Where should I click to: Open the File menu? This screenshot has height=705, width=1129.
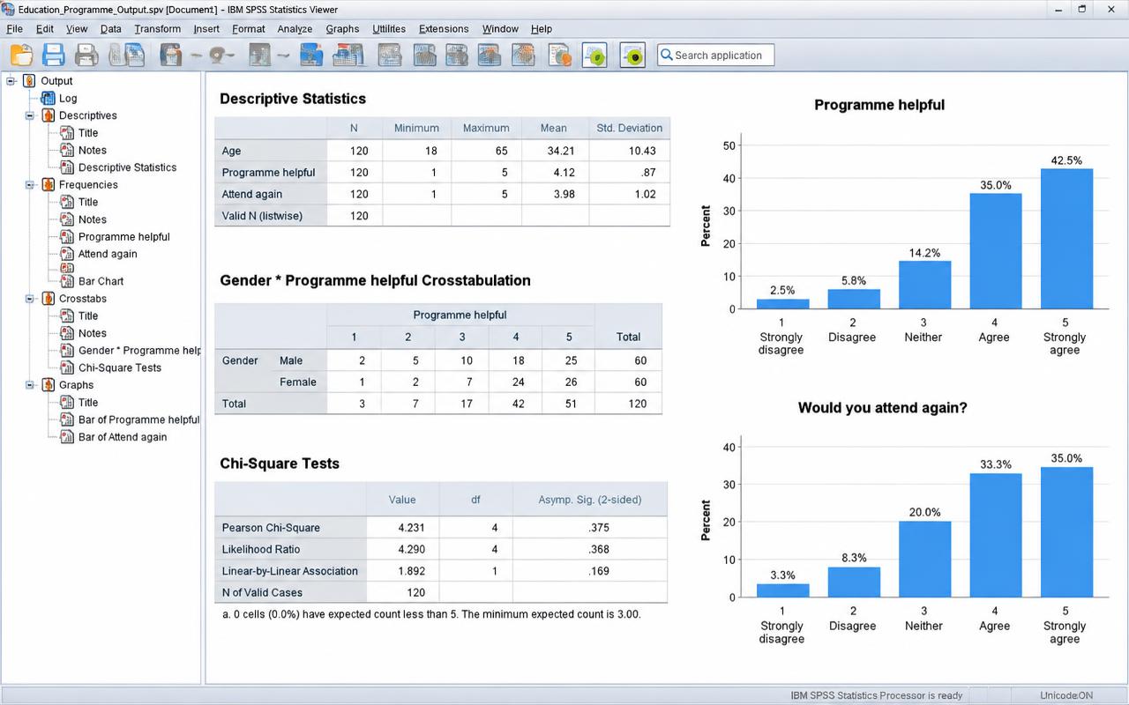14,29
